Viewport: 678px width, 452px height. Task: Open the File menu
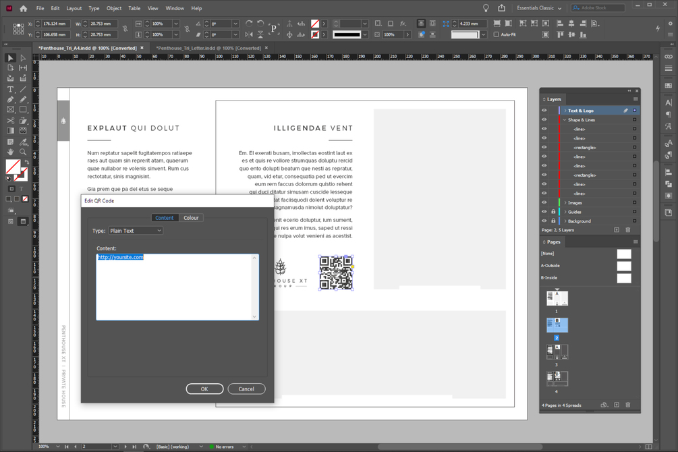tap(40, 8)
